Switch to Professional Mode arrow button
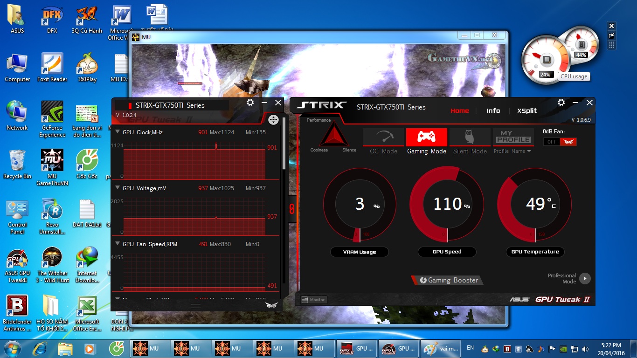 pos(584,279)
